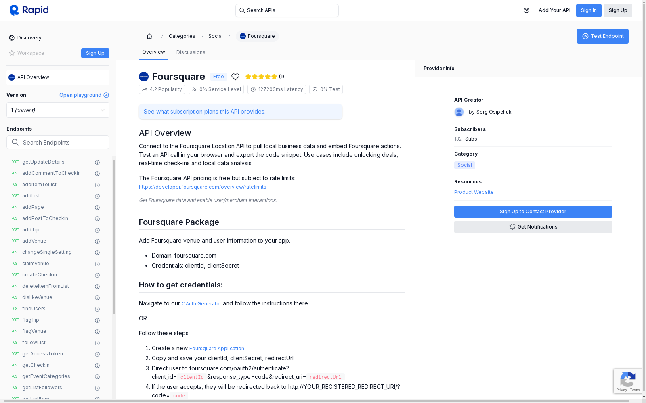Favorite Foursquare with the heart icon

pos(235,77)
